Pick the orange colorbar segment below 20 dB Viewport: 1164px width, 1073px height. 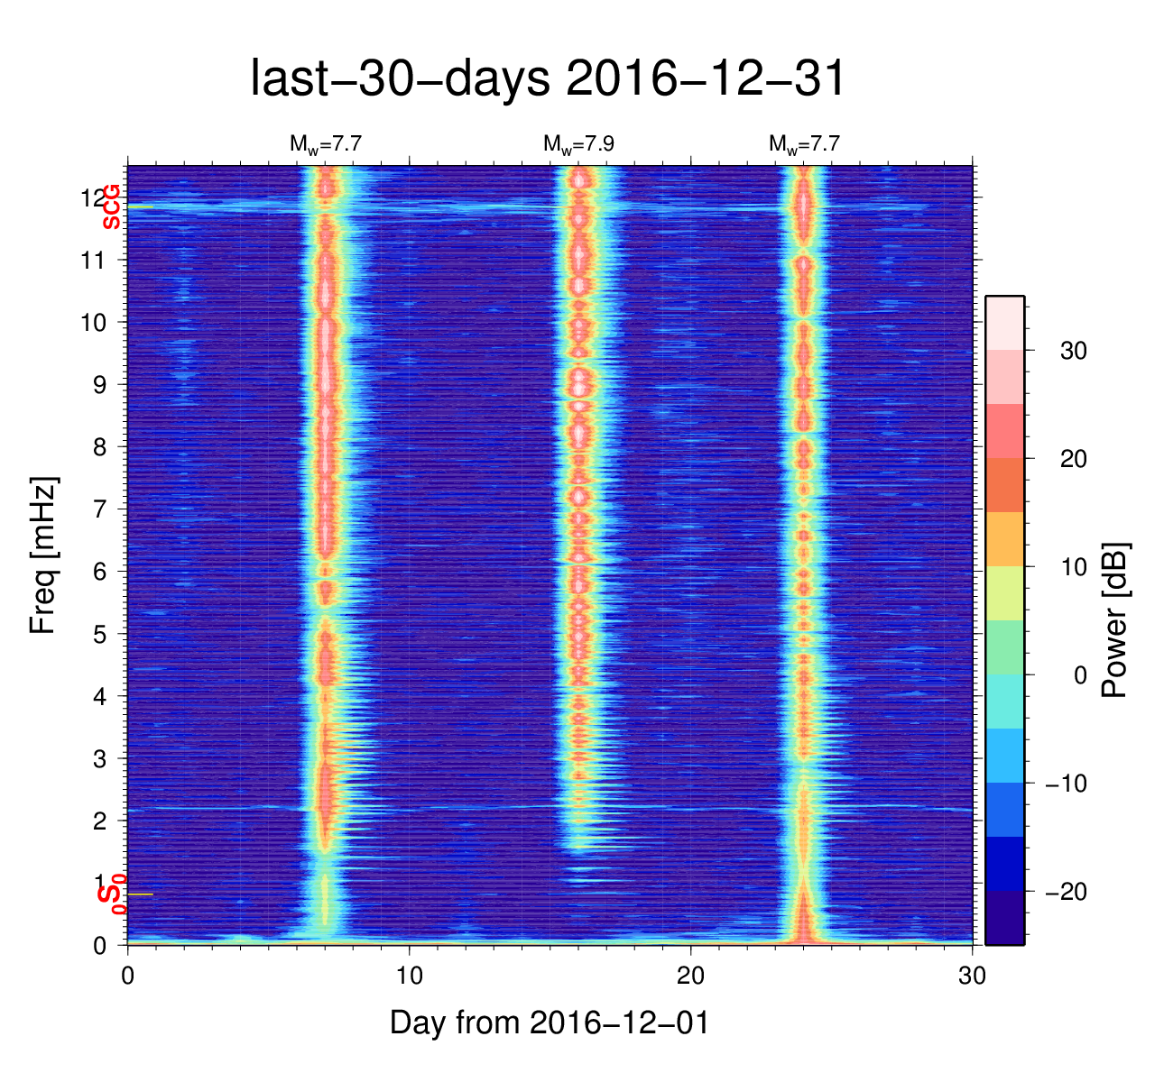[1004, 485]
